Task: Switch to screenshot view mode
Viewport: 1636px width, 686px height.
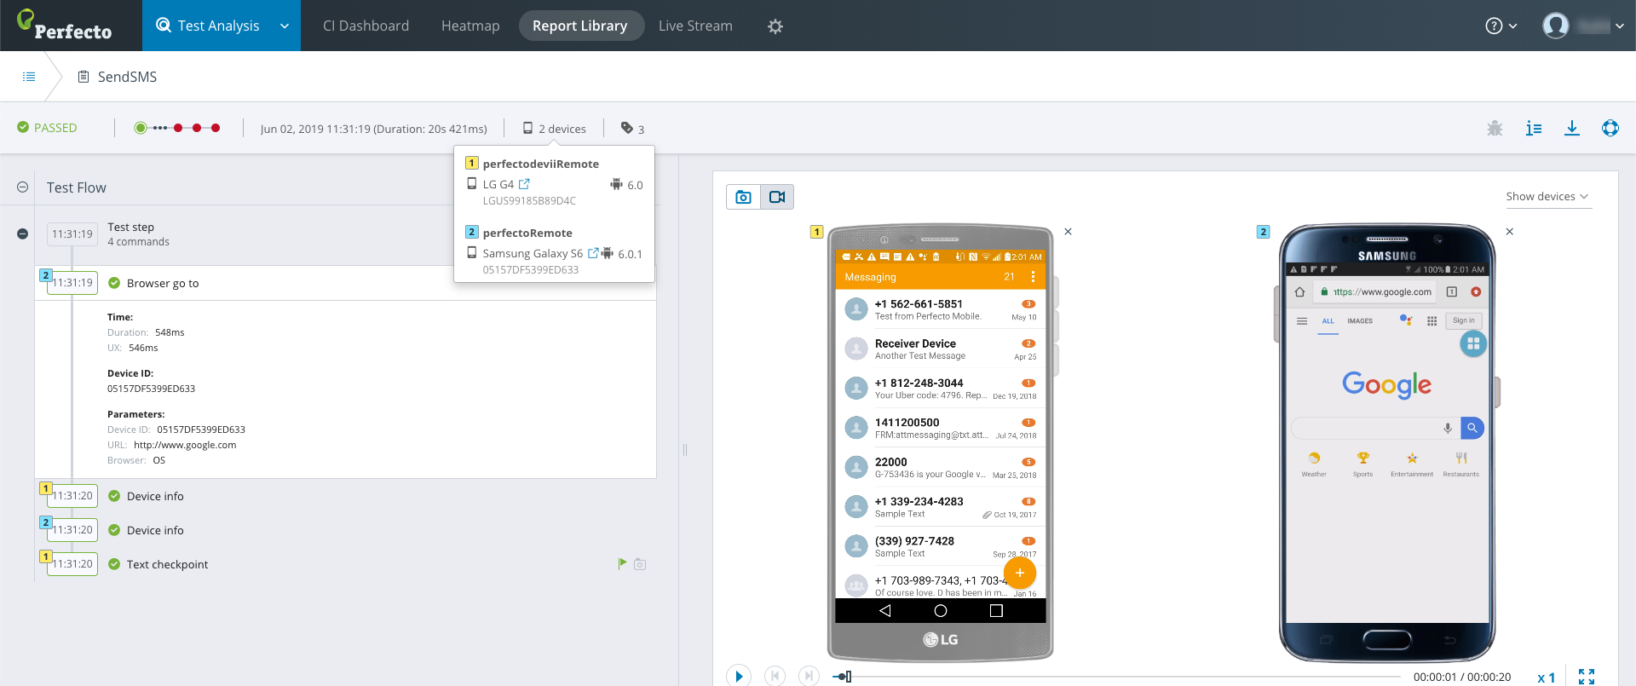Action: (743, 197)
